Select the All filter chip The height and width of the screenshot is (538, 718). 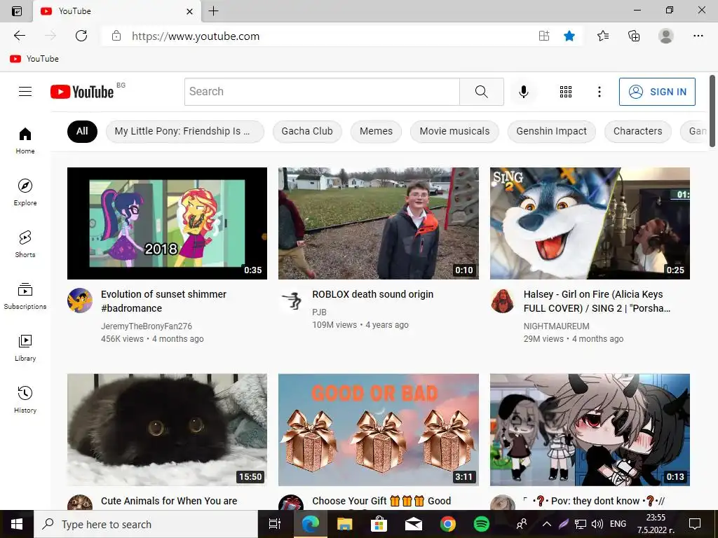point(82,131)
